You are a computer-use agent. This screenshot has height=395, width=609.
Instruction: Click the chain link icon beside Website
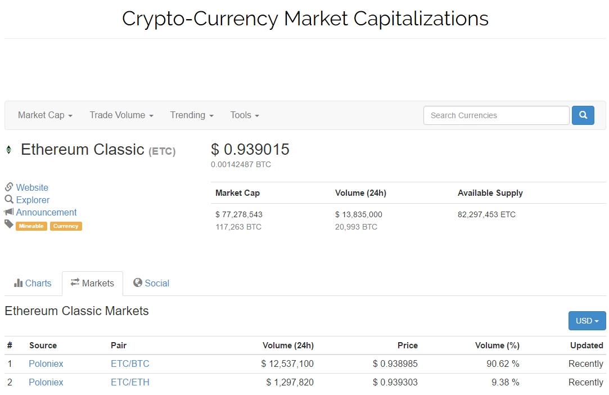(x=9, y=187)
